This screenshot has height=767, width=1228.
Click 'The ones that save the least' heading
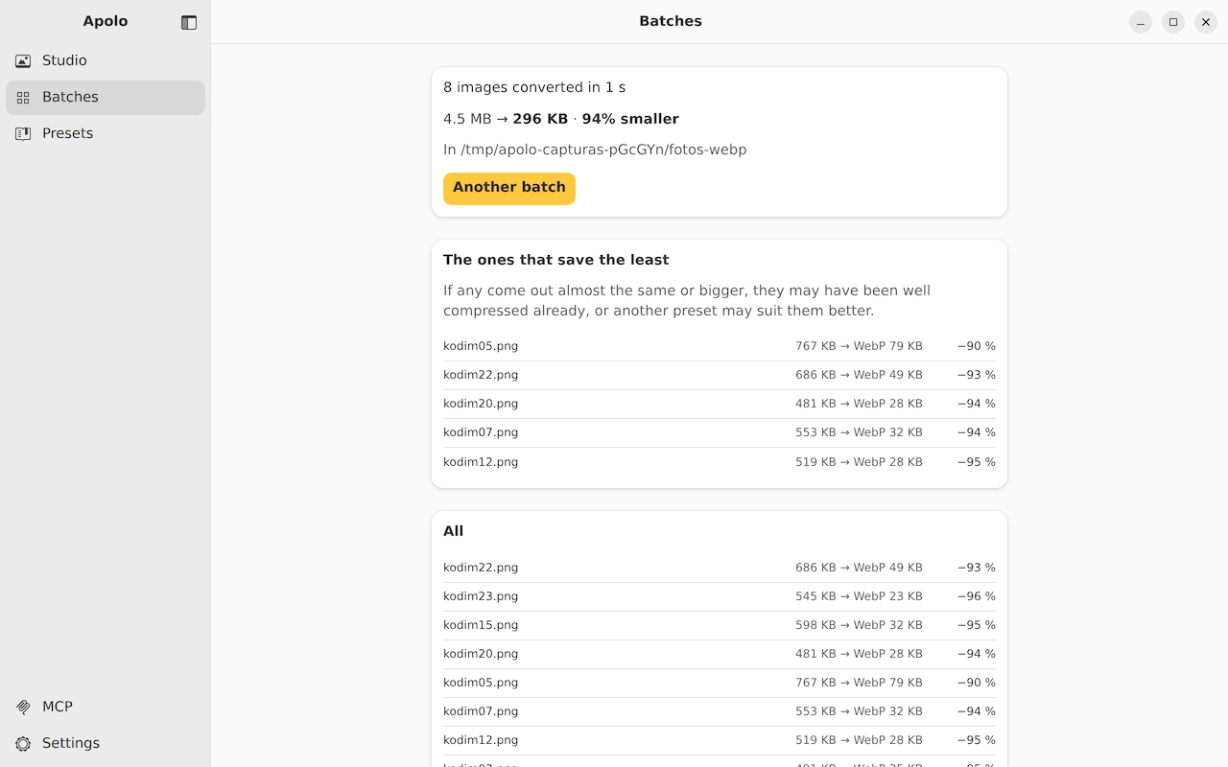(x=556, y=260)
